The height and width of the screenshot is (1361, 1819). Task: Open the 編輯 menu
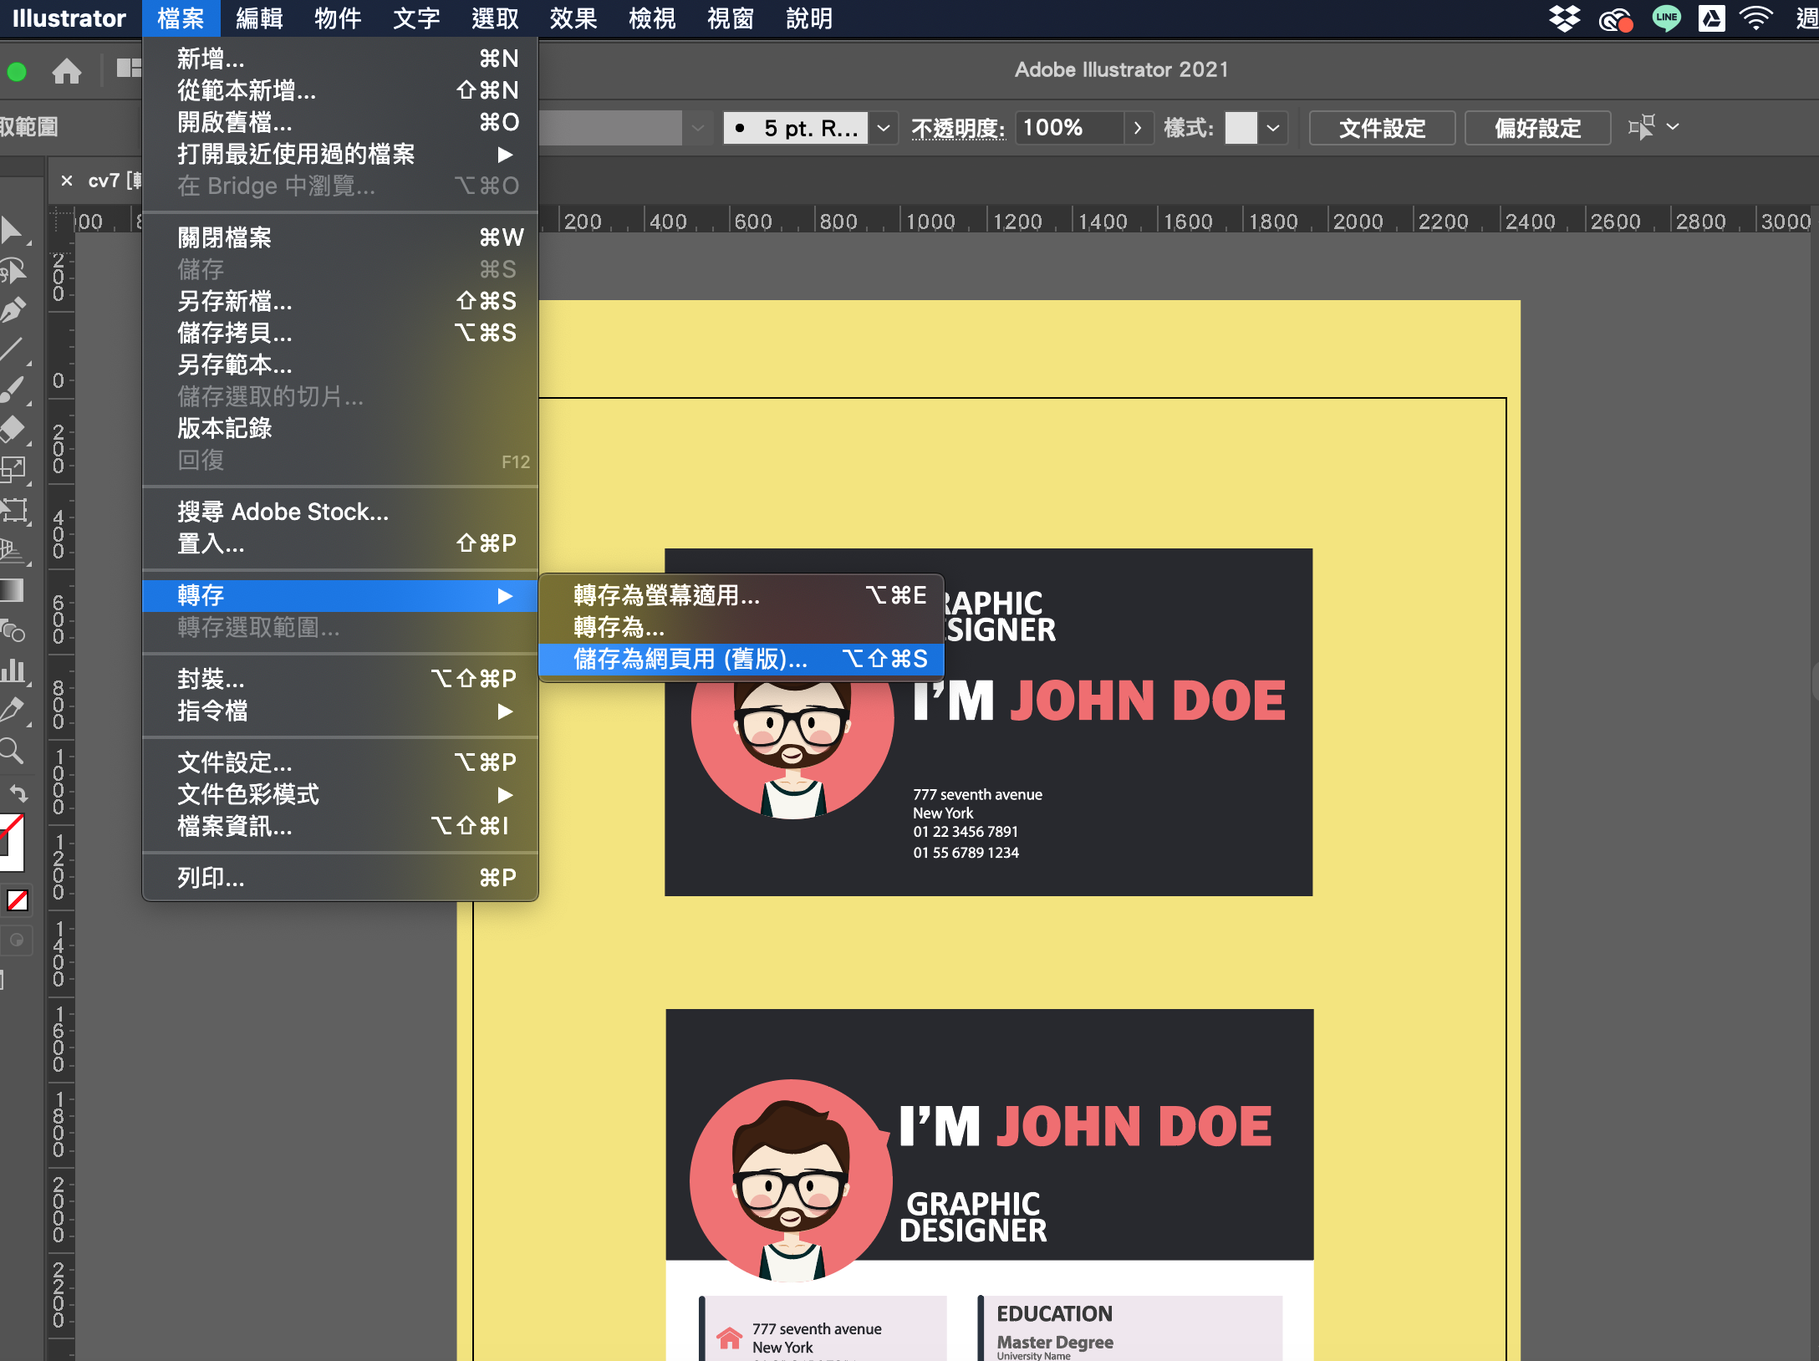coord(259,18)
